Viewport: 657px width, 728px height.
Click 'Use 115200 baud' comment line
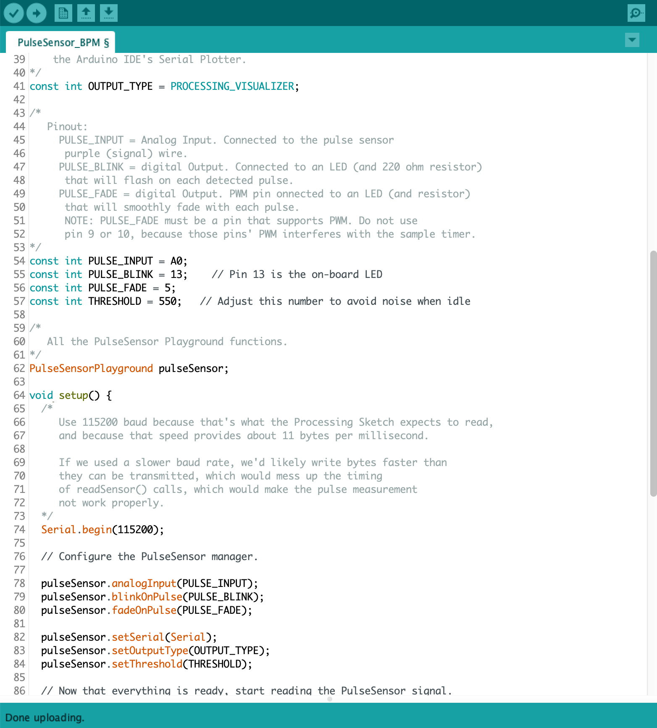pyautogui.click(x=276, y=422)
